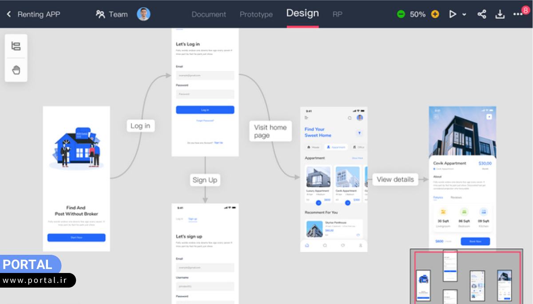Start the prototype preview play icon
Viewport: 533px width, 304px height.
pyautogui.click(x=453, y=14)
